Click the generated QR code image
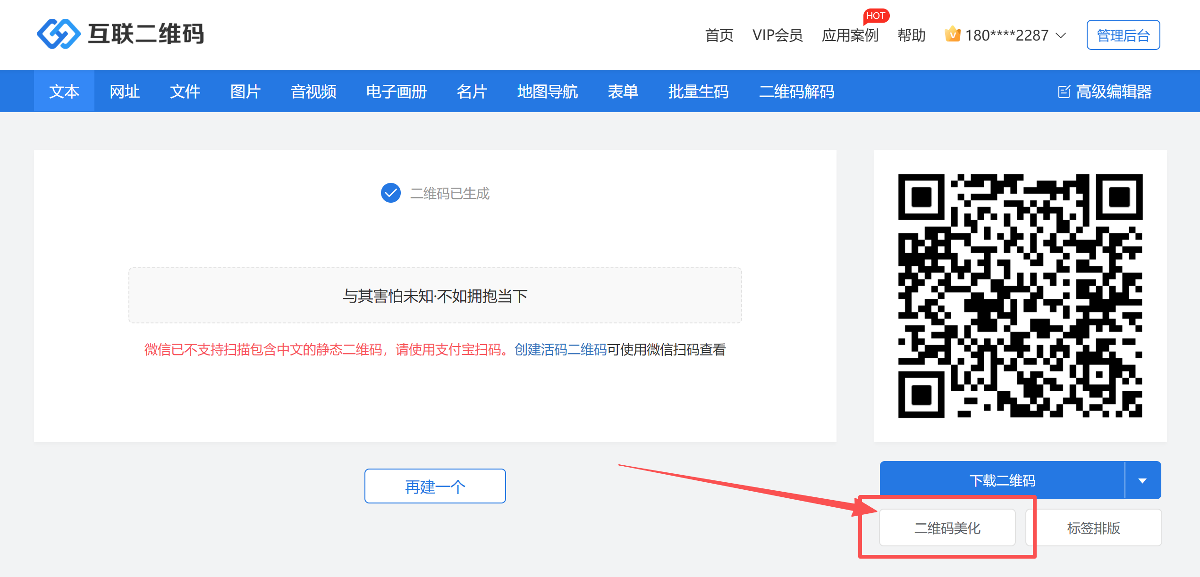 (x=1020, y=296)
